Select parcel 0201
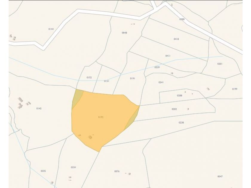 click(220, 64)
